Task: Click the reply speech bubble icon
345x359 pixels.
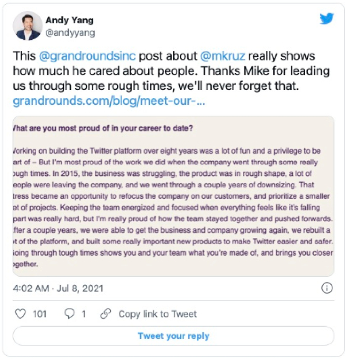Action: (x=70, y=314)
